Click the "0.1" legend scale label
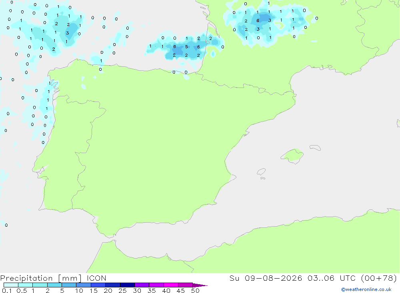The width and height of the screenshot is (400, 293). [7, 291]
